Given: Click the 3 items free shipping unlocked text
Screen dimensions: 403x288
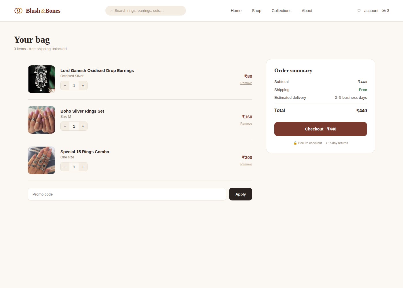Looking at the screenshot, I should [40, 49].
